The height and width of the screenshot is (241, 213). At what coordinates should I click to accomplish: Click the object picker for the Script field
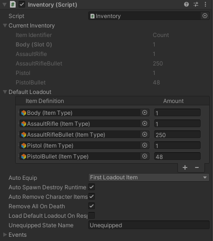(205, 16)
